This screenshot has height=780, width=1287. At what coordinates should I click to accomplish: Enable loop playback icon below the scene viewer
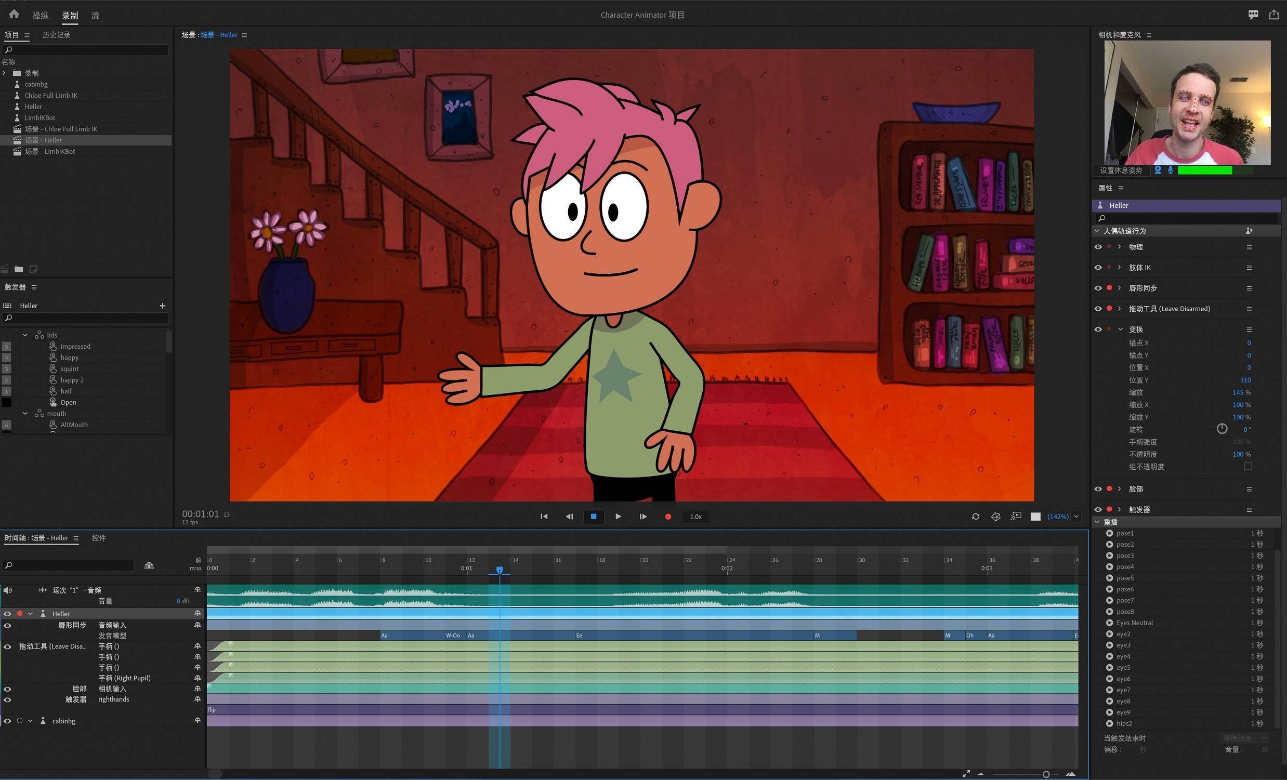(x=976, y=517)
